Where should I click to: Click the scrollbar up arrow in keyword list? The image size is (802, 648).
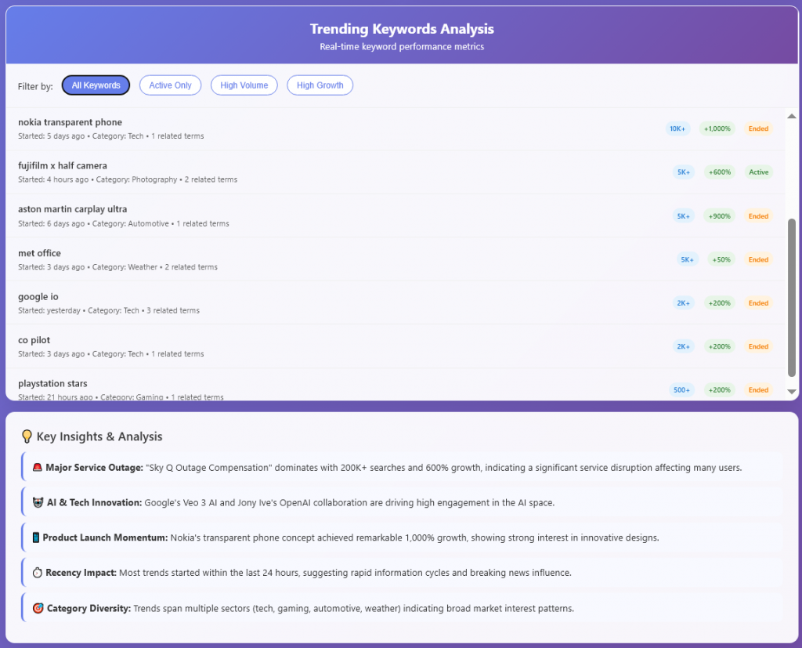pos(791,116)
